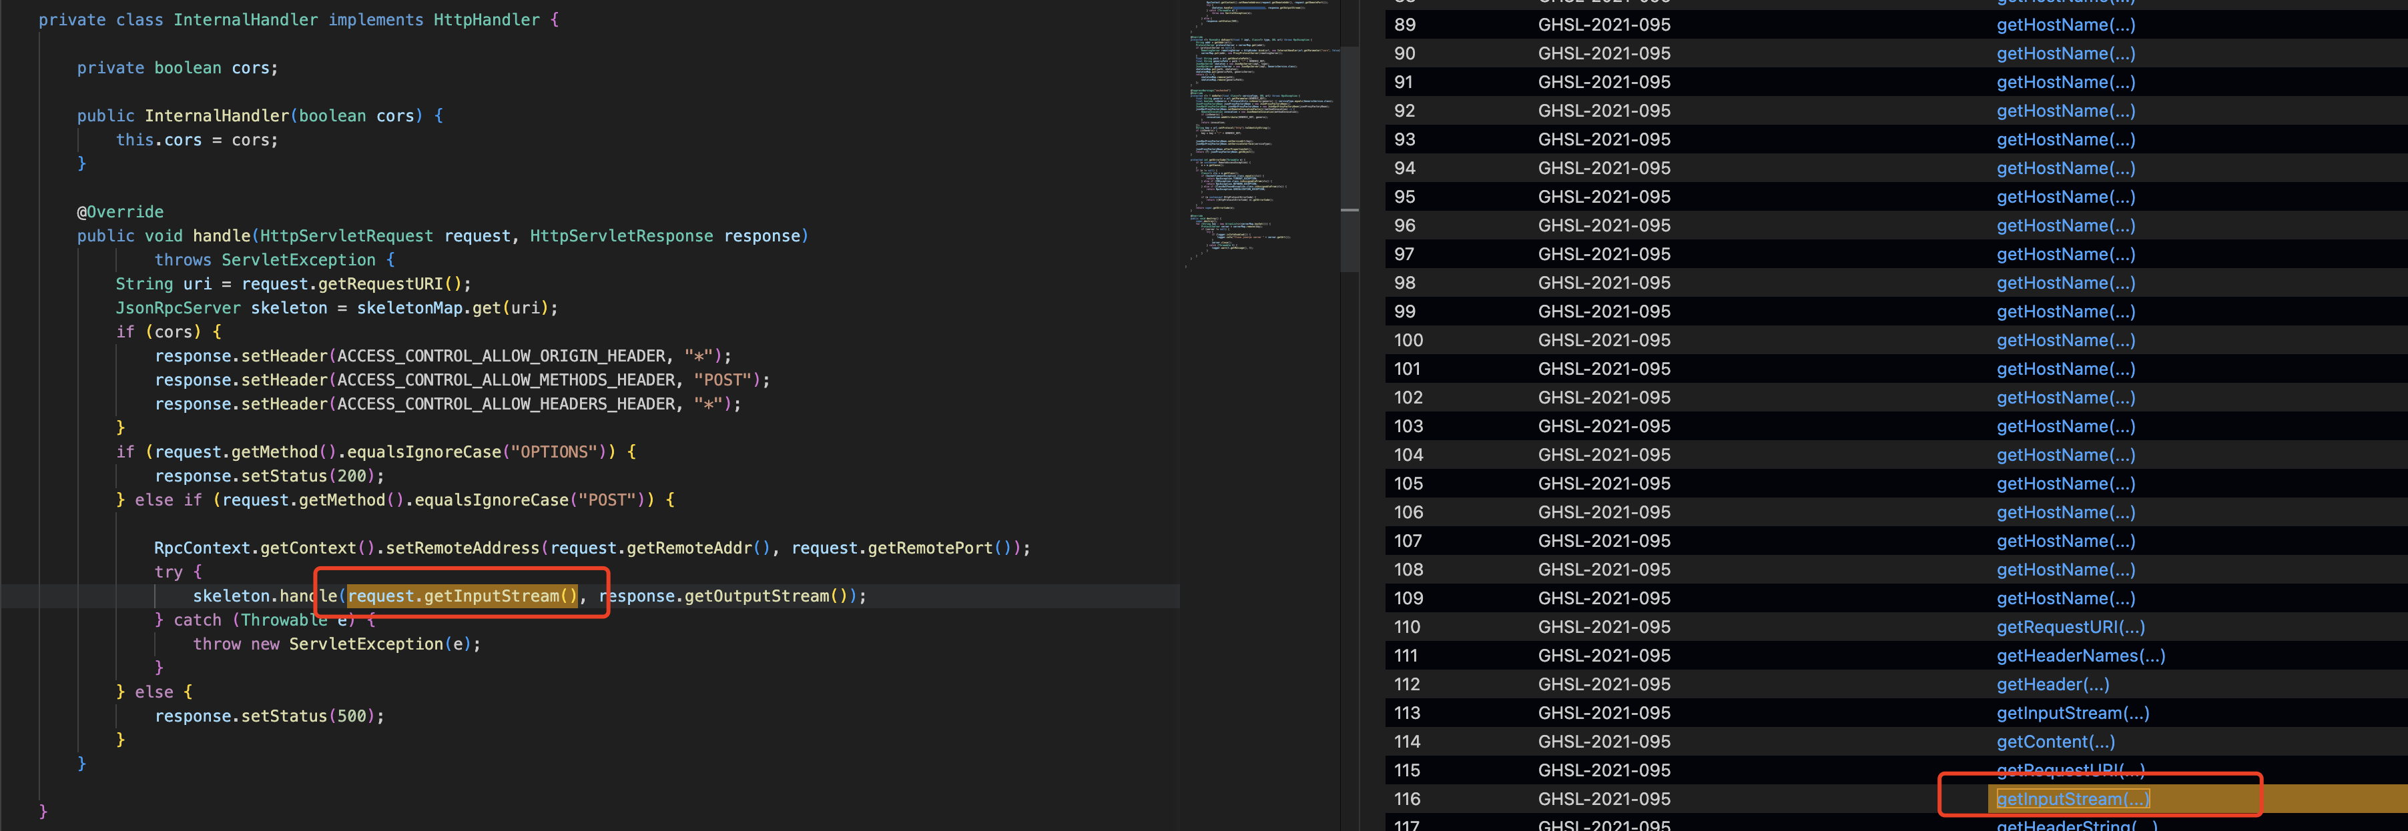Place cursor on 'this.cors = cors;' line
2408x831 pixels.
tap(198, 140)
